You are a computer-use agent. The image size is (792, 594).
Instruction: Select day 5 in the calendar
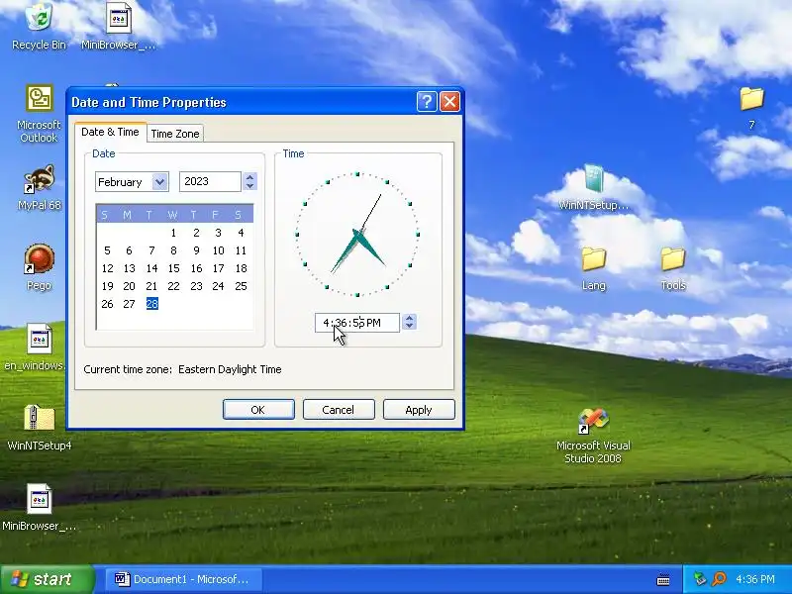(x=107, y=250)
